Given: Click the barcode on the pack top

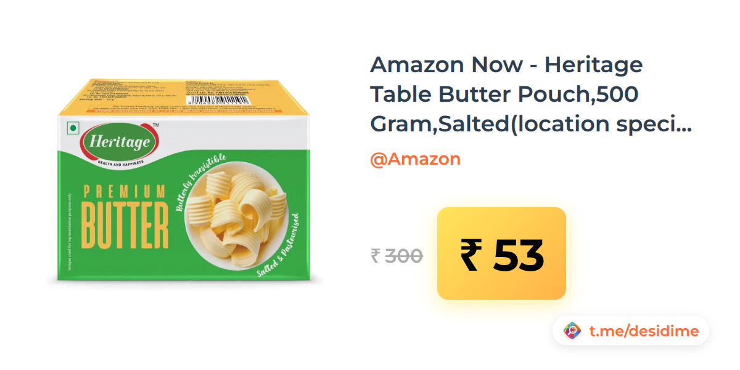Looking at the screenshot, I should point(218,99).
